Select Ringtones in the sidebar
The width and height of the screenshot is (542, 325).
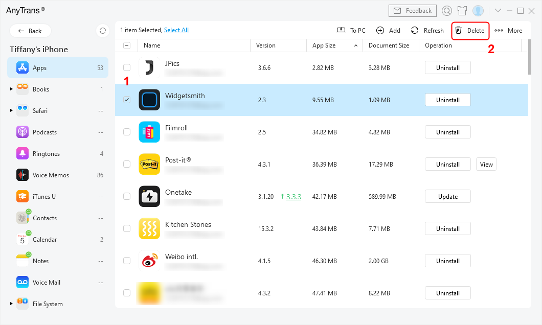[46, 154]
